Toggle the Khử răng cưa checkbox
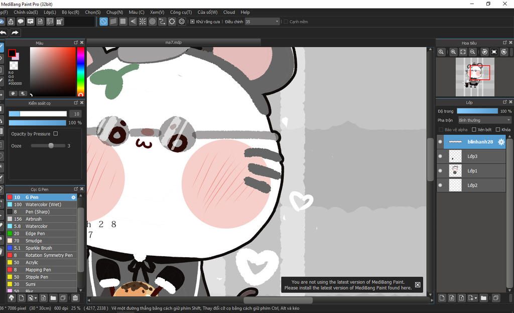 pyautogui.click(x=192, y=22)
